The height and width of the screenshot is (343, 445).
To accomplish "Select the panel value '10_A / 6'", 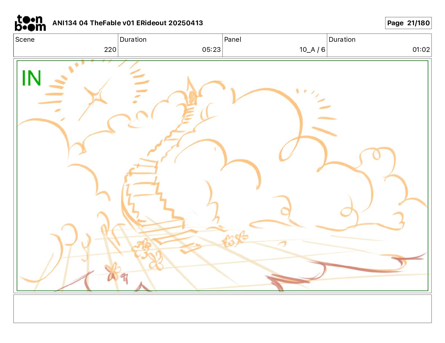I will pyautogui.click(x=312, y=50).
